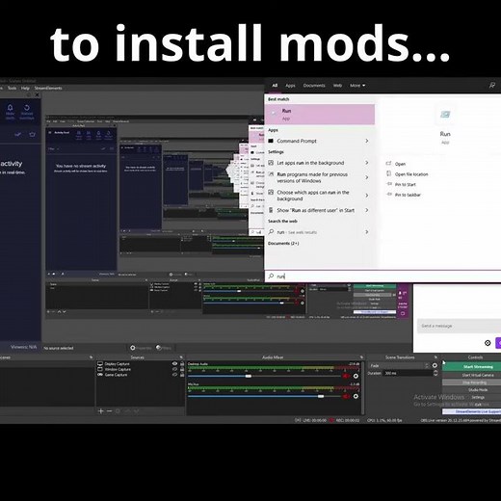Open the Help menu in OBS
501x501 pixels.
click(x=25, y=88)
